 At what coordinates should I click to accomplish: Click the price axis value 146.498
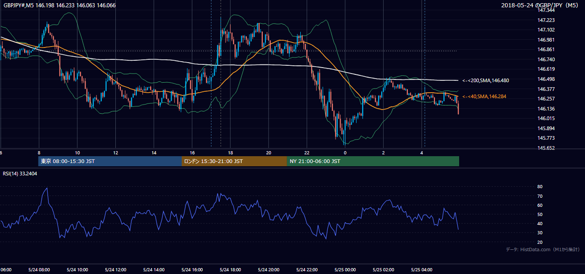546,79
